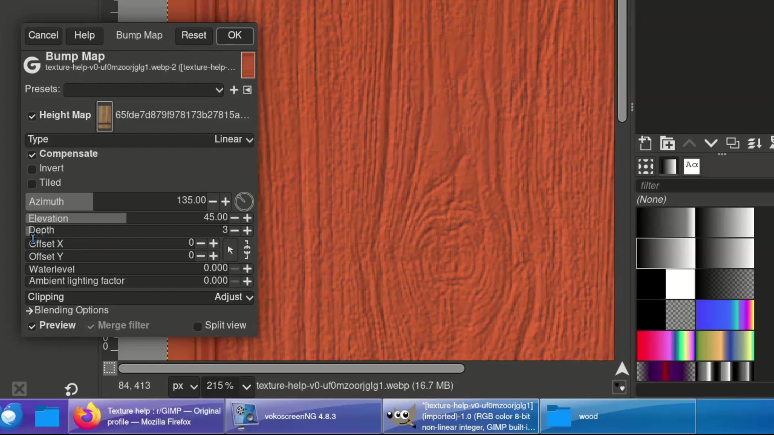Switch to the Fonts tab

(x=691, y=166)
